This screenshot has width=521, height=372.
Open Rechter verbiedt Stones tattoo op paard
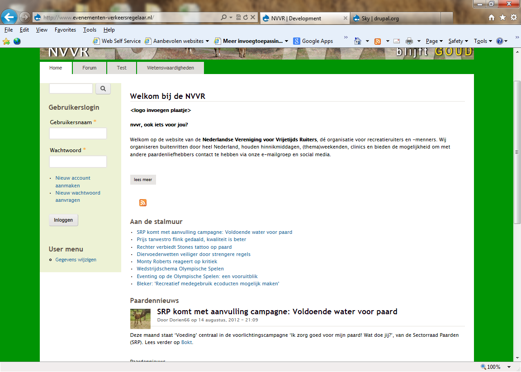pos(184,247)
